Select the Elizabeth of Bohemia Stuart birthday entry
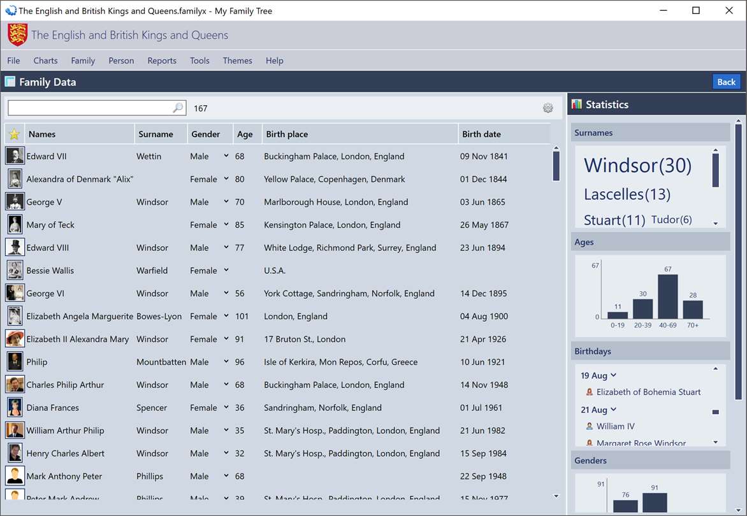747x516 pixels. (x=648, y=392)
